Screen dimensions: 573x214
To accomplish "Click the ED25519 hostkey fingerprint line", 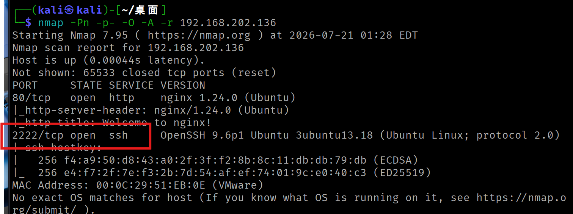I will (x=221, y=173).
